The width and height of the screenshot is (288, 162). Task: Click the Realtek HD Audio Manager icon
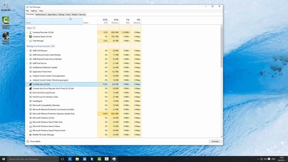(x=31, y=135)
